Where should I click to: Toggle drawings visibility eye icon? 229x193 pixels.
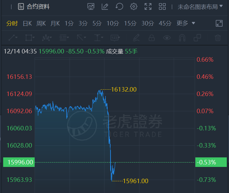[167, 38]
